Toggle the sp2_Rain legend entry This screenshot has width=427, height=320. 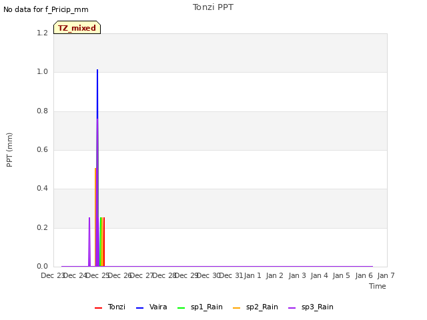coord(255,307)
